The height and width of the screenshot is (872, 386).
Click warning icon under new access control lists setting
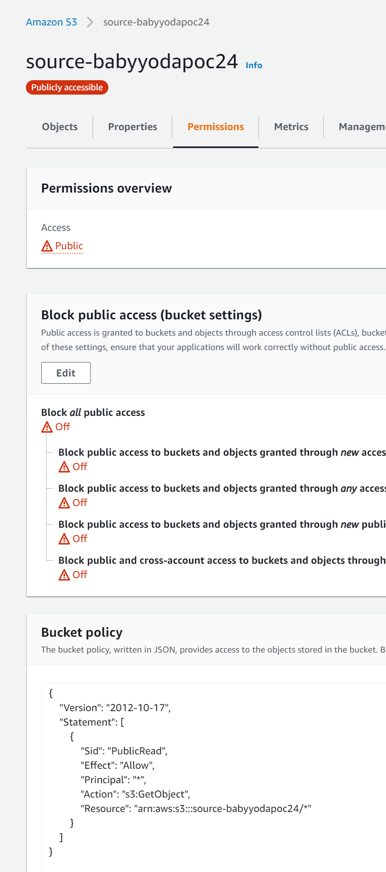coord(64,467)
